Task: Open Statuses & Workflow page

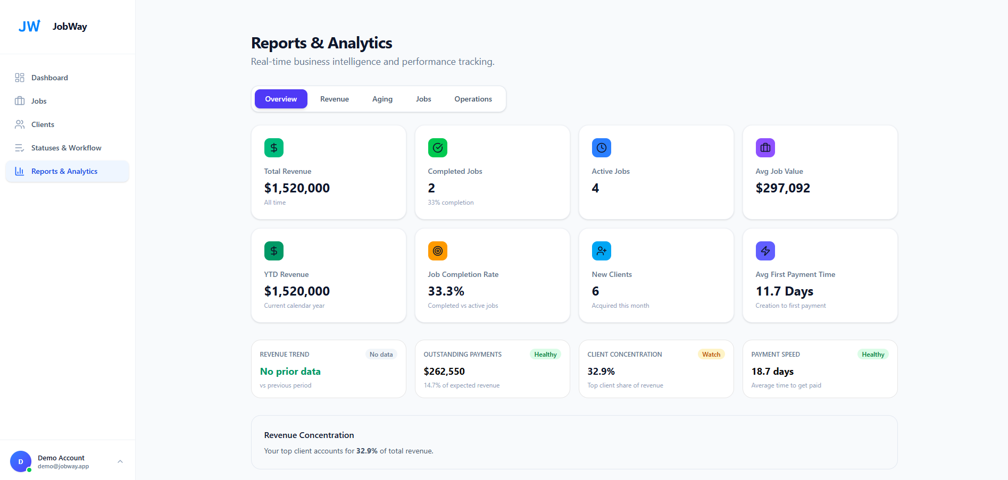Action: (x=66, y=148)
